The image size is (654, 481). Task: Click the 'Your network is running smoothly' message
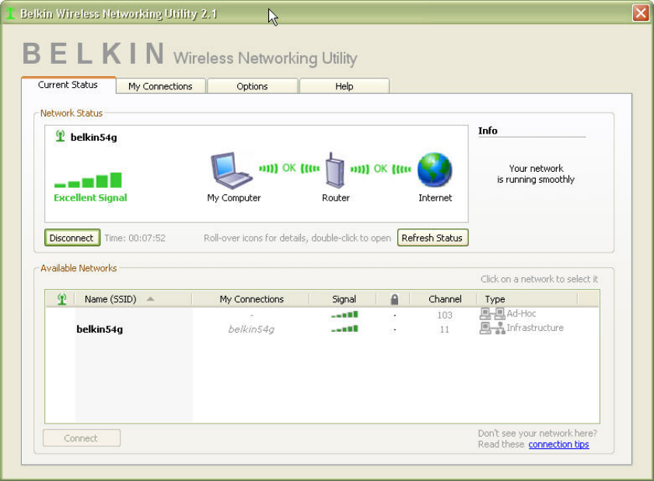[x=536, y=174]
